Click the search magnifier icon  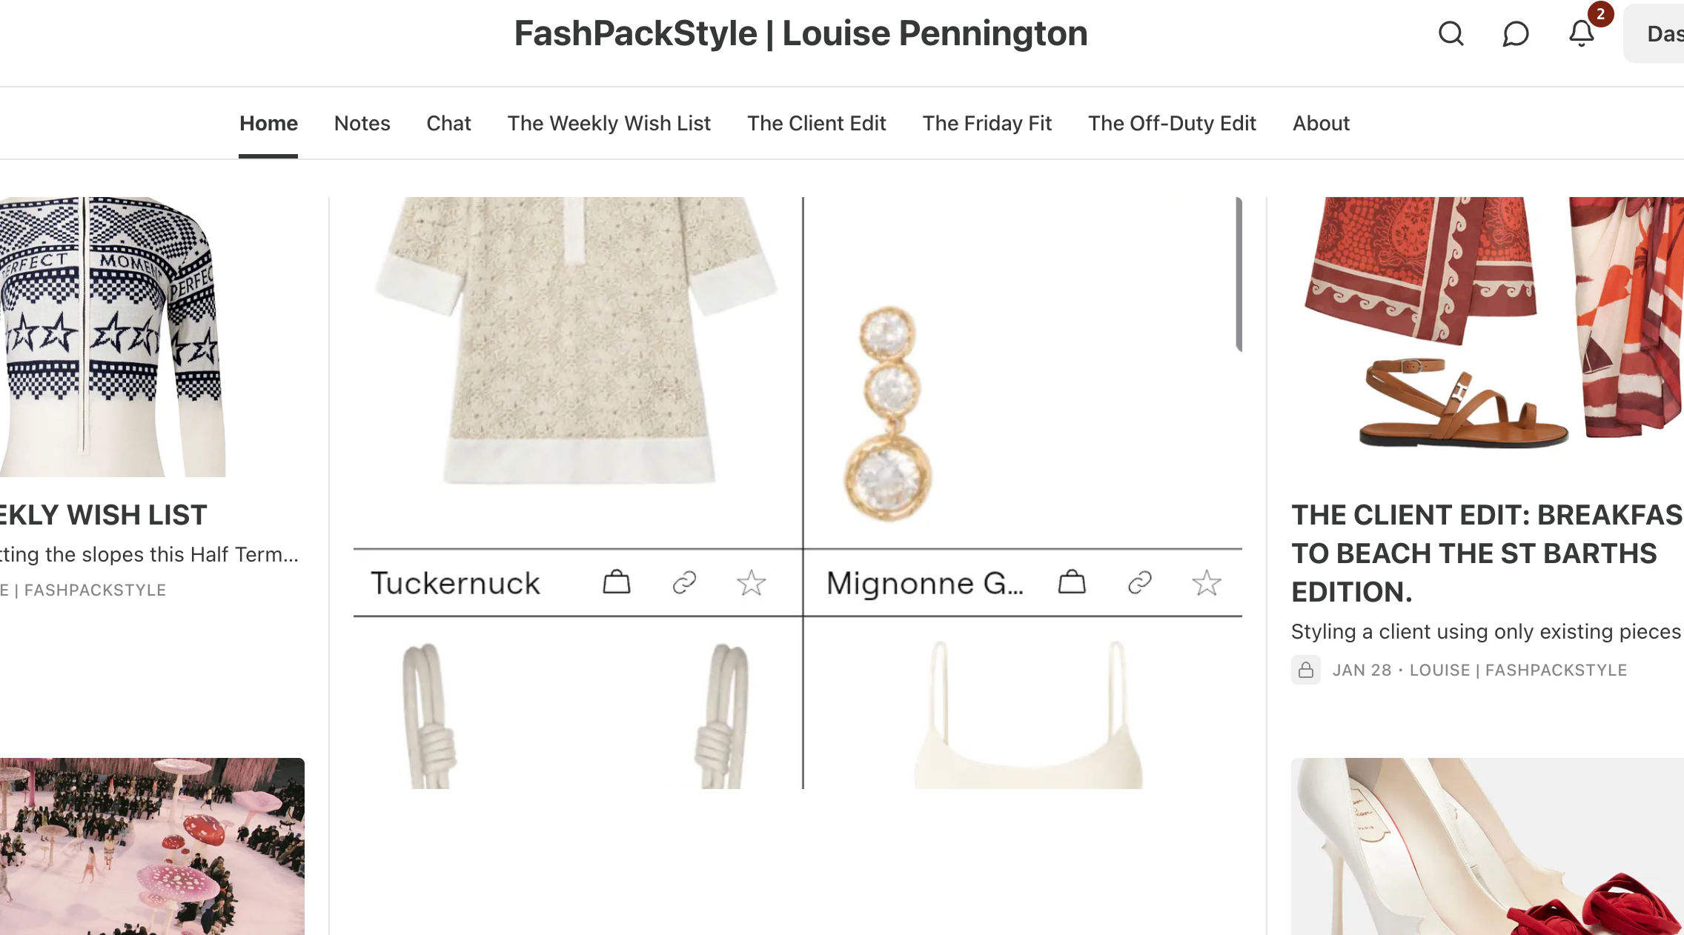1451,33
